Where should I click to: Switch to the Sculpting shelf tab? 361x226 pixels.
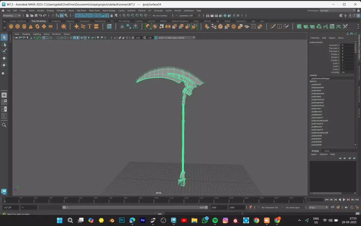[56, 21]
